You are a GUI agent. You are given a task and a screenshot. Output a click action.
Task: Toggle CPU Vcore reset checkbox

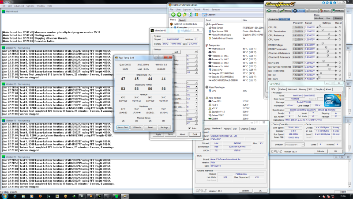coord(339,39)
